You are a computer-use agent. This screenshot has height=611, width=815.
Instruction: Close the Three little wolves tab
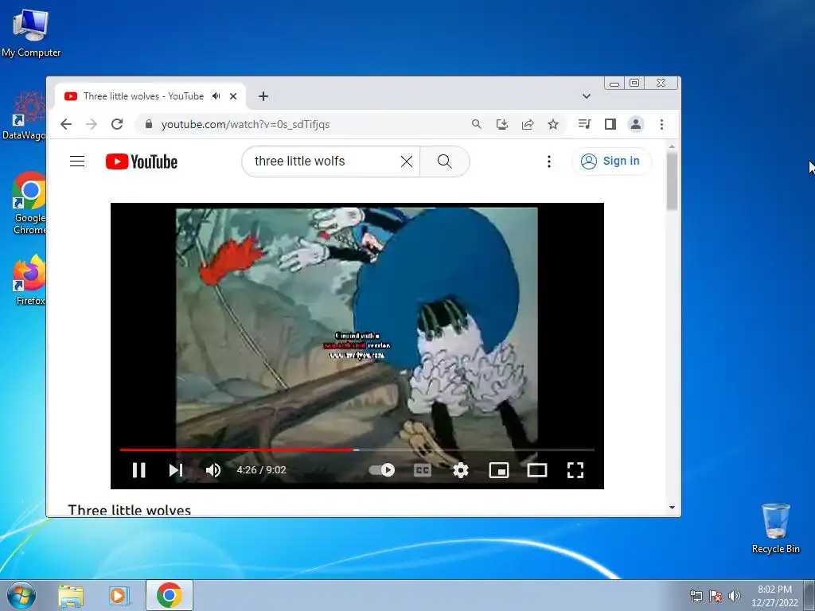(233, 96)
